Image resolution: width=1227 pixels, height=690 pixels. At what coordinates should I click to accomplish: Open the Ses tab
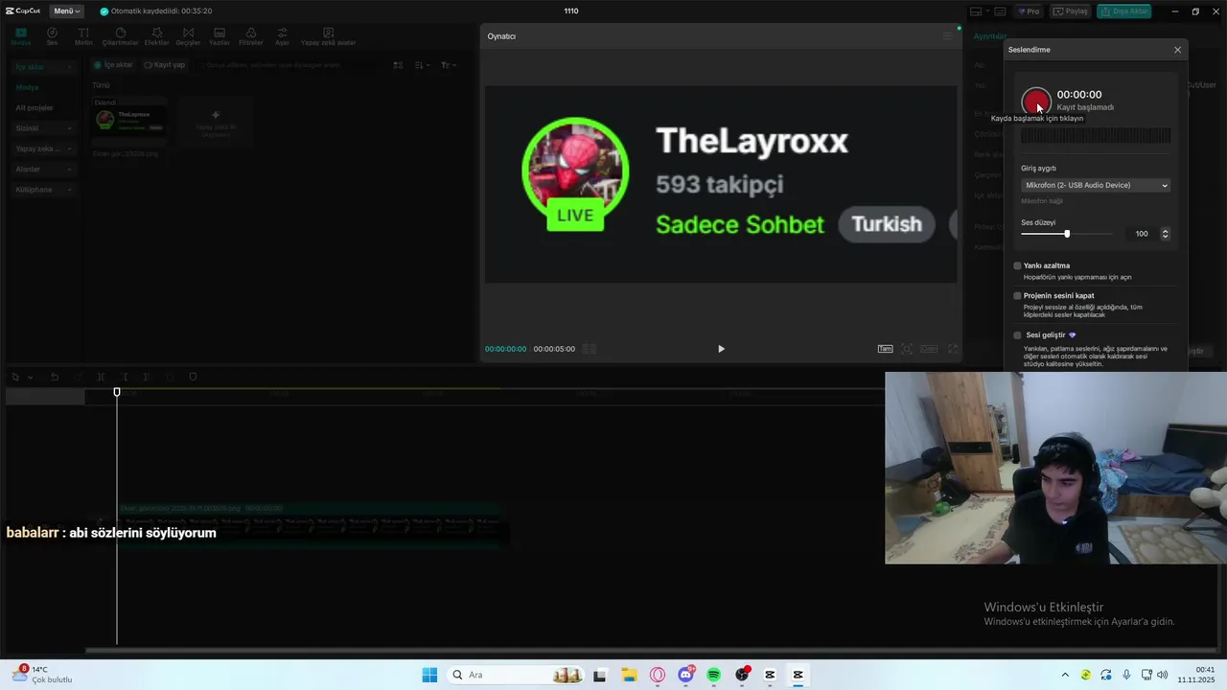53,36
